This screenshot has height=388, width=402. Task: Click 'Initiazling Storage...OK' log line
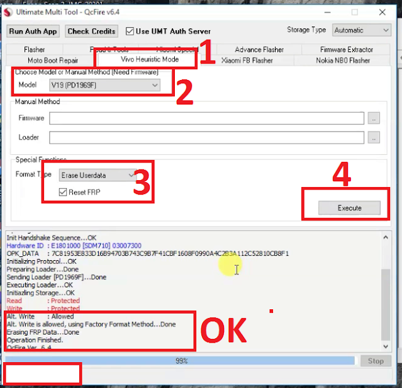pyautogui.click(x=40, y=293)
